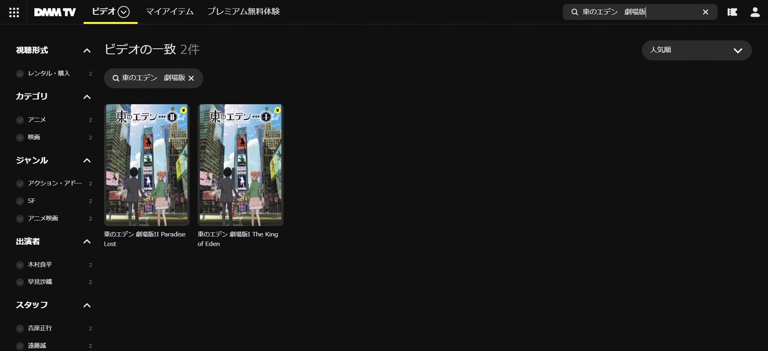Check the 木村良平 cast filter
The height and width of the screenshot is (351, 768).
[20, 265]
